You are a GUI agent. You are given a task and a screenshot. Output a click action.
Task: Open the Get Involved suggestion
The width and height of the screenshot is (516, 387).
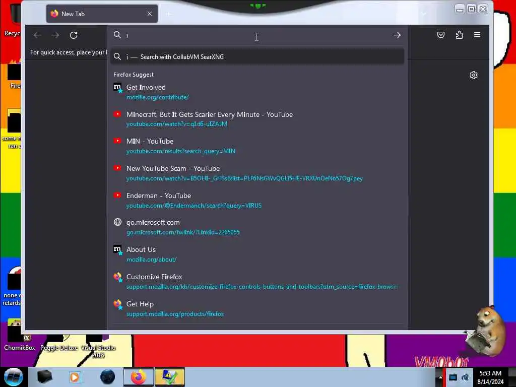click(x=257, y=92)
